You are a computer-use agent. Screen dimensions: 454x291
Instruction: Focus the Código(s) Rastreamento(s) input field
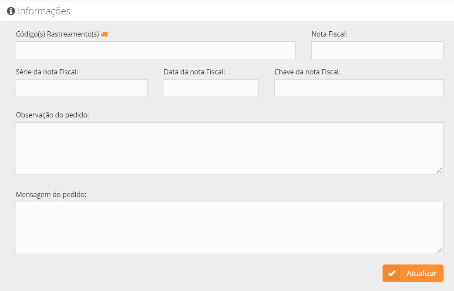point(155,50)
